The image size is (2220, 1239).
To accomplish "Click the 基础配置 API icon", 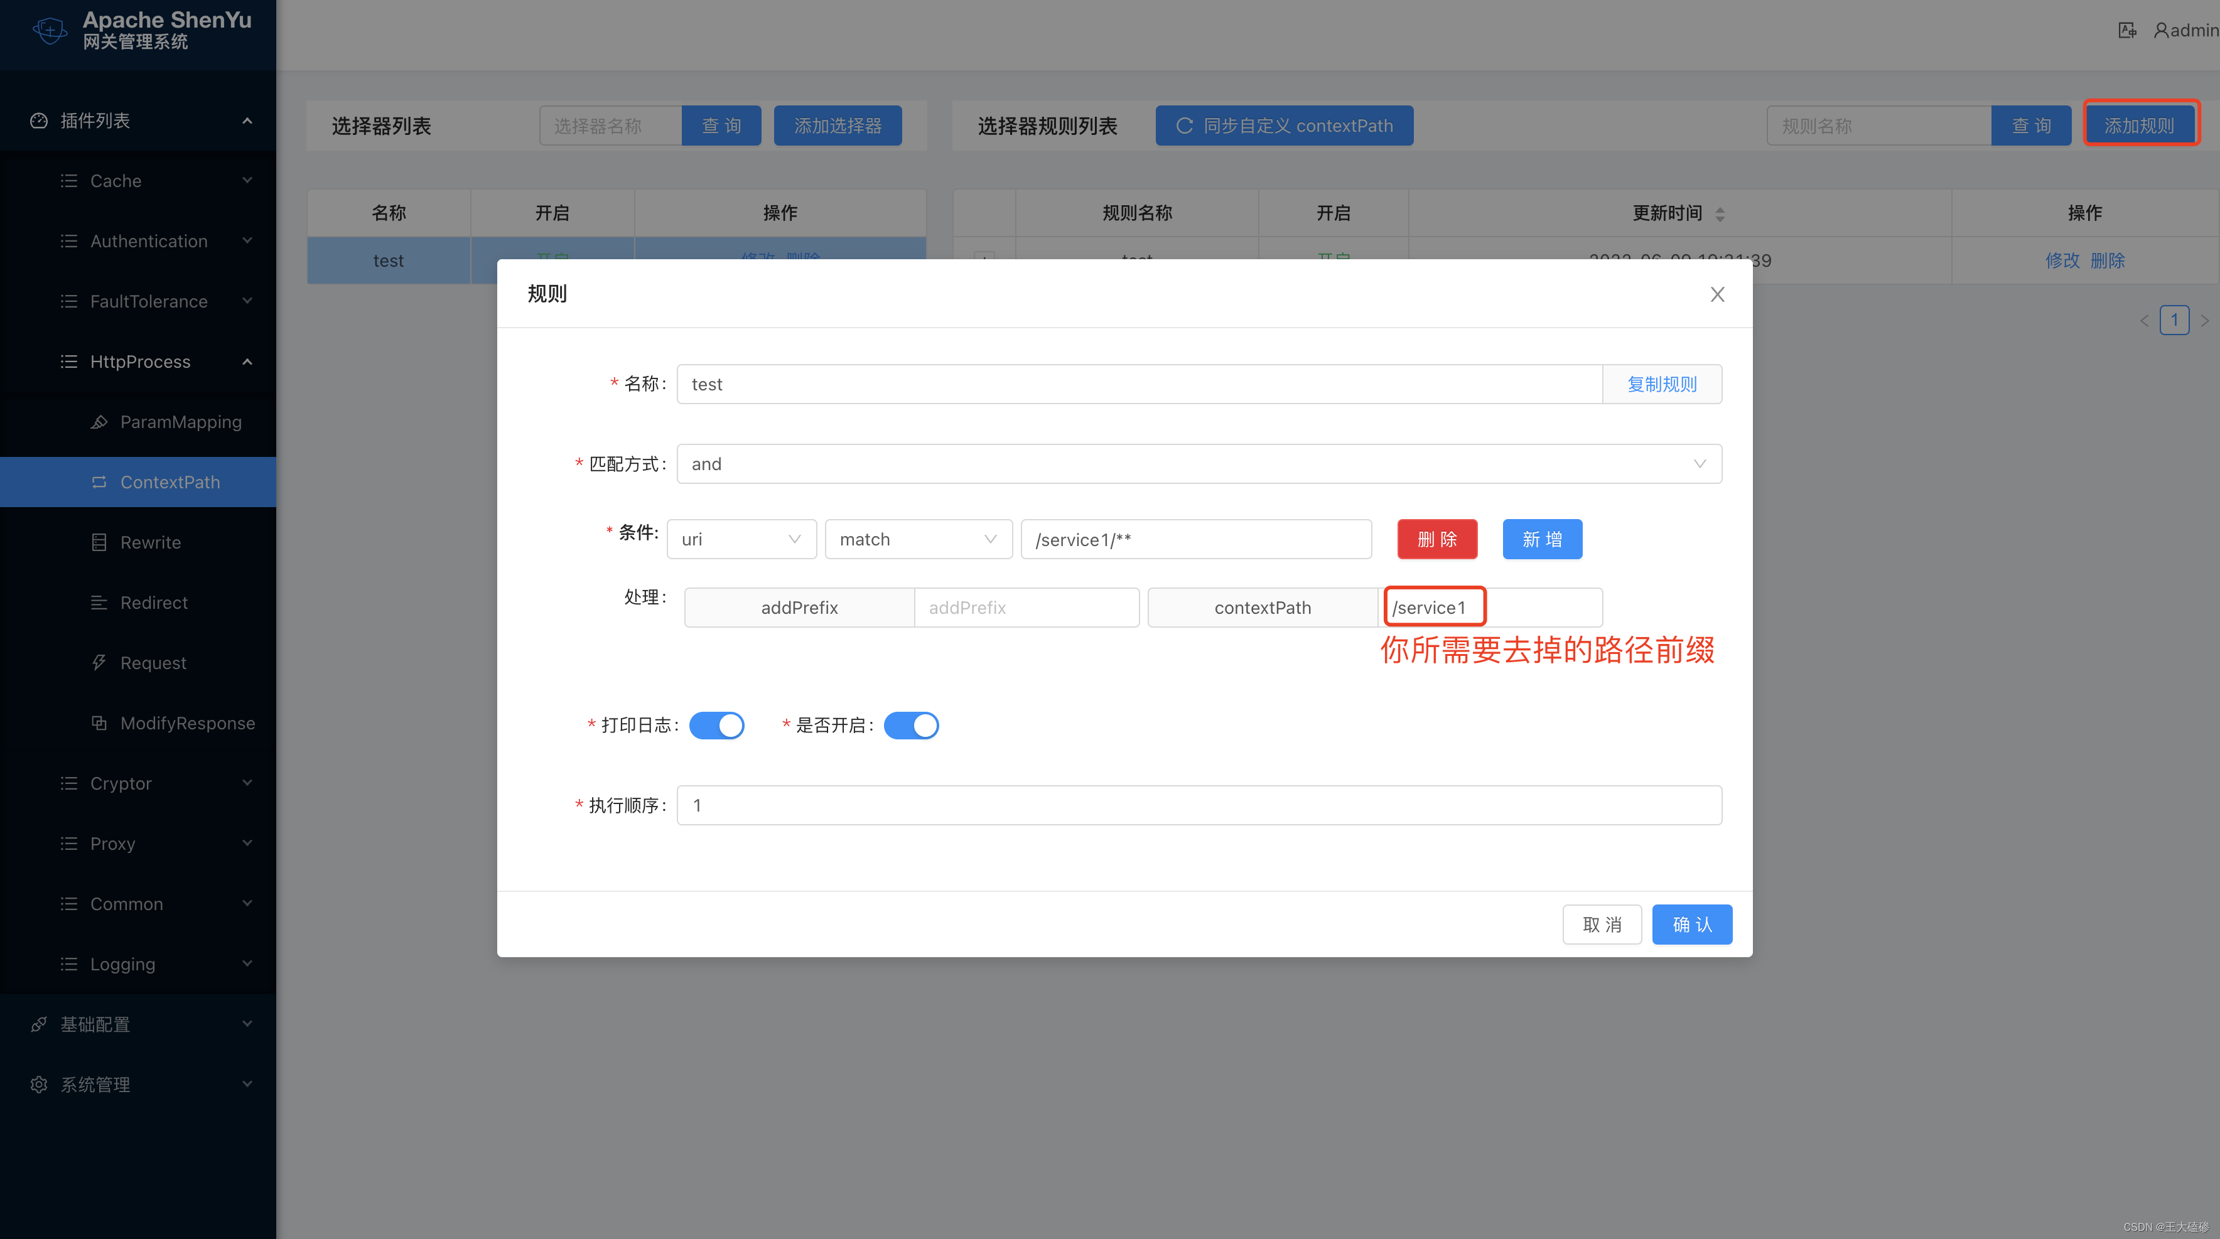I will 39,1024.
